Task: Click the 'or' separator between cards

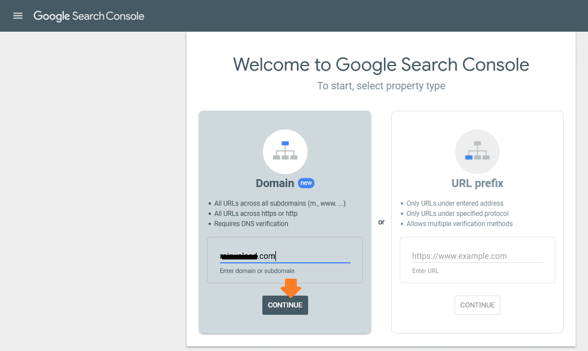Action: pos(381,222)
